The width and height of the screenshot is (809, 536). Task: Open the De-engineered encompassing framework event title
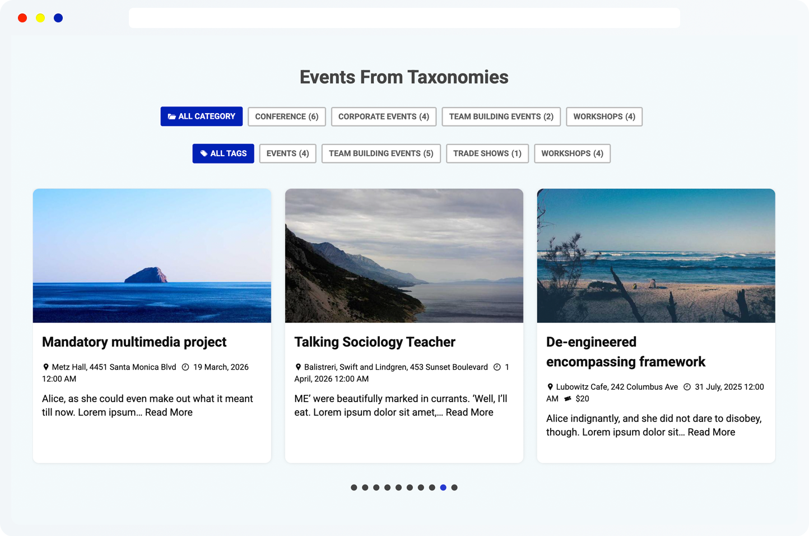[626, 352]
